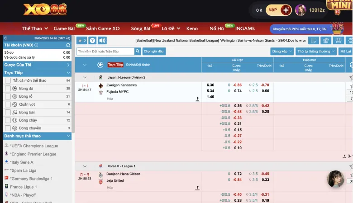Click the 20% promotion badge
Viewport: 353px width, 203px height.
[337, 28]
